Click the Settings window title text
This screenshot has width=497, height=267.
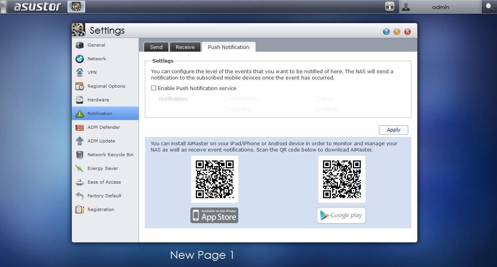pos(107,31)
